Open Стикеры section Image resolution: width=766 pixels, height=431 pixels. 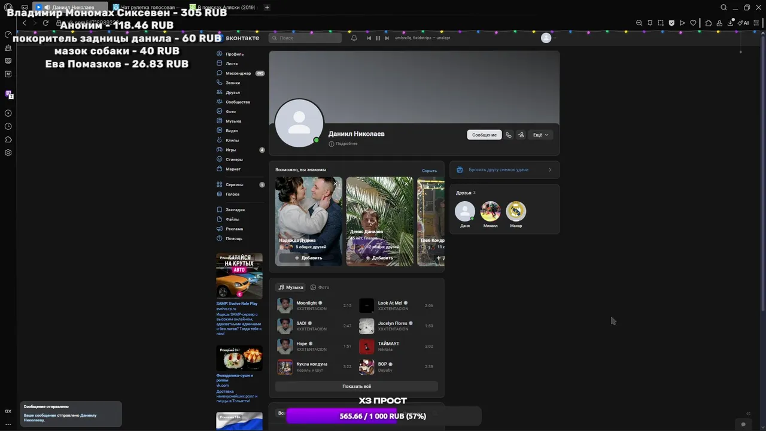230,159
